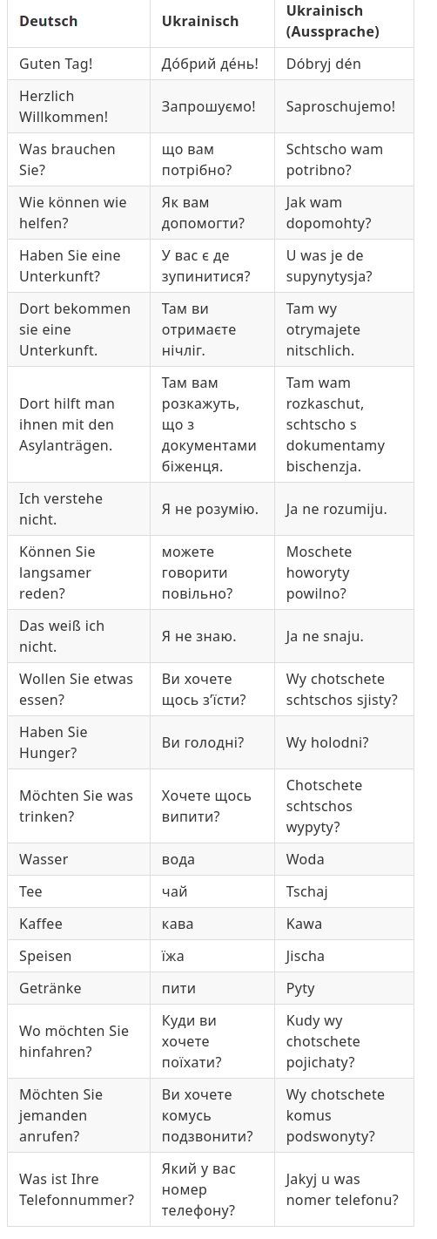Click the Ukrainian phrase 'Ви голодні?'
Viewport: 437px width, 1239px height.
tap(203, 742)
